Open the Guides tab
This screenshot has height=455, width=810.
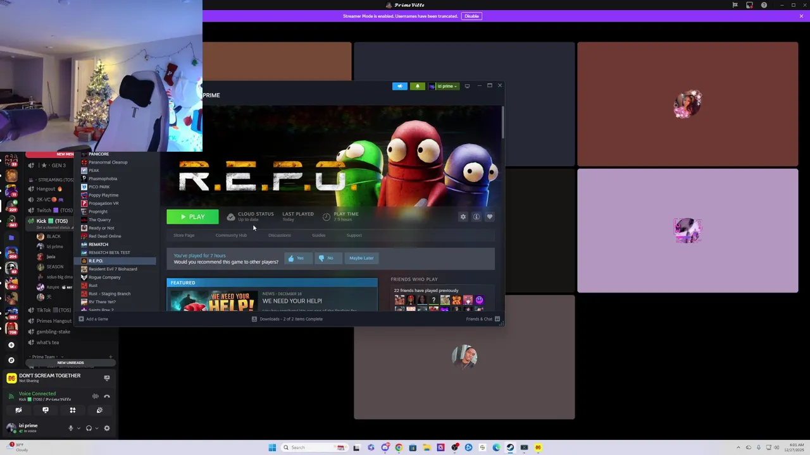click(318, 235)
